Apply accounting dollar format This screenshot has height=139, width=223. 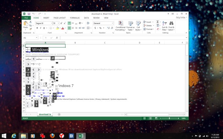click(x=95, y=28)
